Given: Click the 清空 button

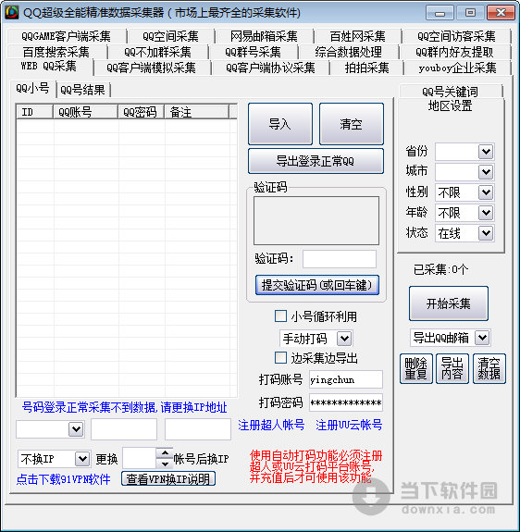Looking at the screenshot, I should pyautogui.click(x=352, y=124).
